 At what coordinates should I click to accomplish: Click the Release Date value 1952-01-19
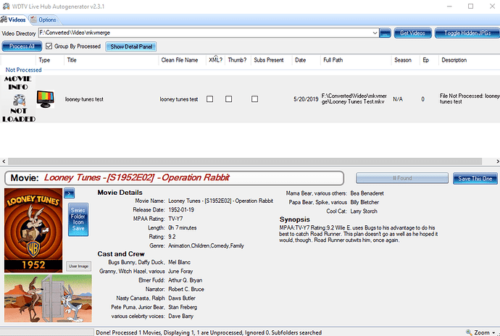(x=181, y=210)
